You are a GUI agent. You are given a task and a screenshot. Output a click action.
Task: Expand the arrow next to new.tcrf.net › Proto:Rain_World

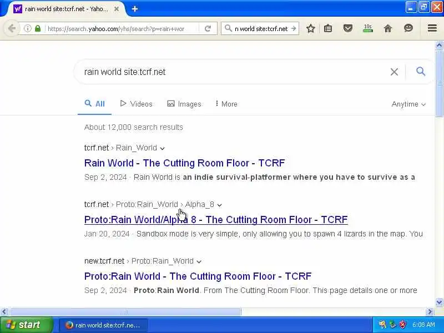click(199, 261)
